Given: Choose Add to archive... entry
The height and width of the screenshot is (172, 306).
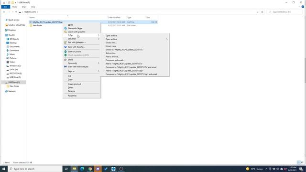Looking at the screenshot, I should click(112, 57).
